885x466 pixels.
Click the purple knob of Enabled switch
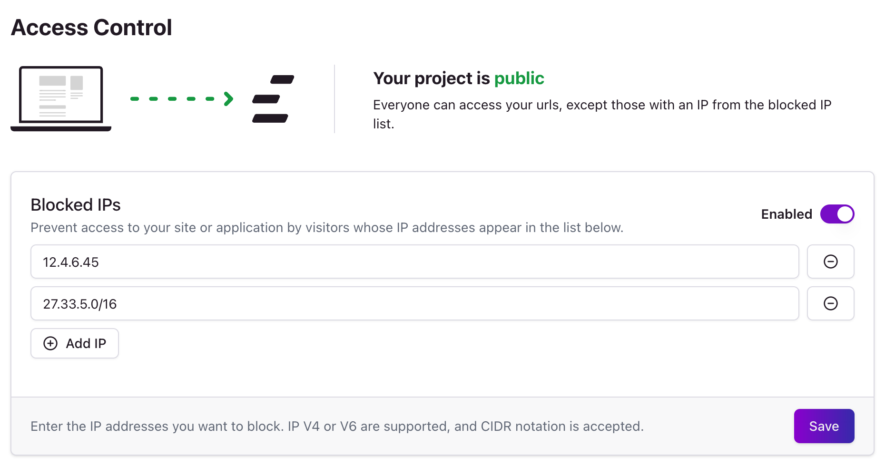845,214
